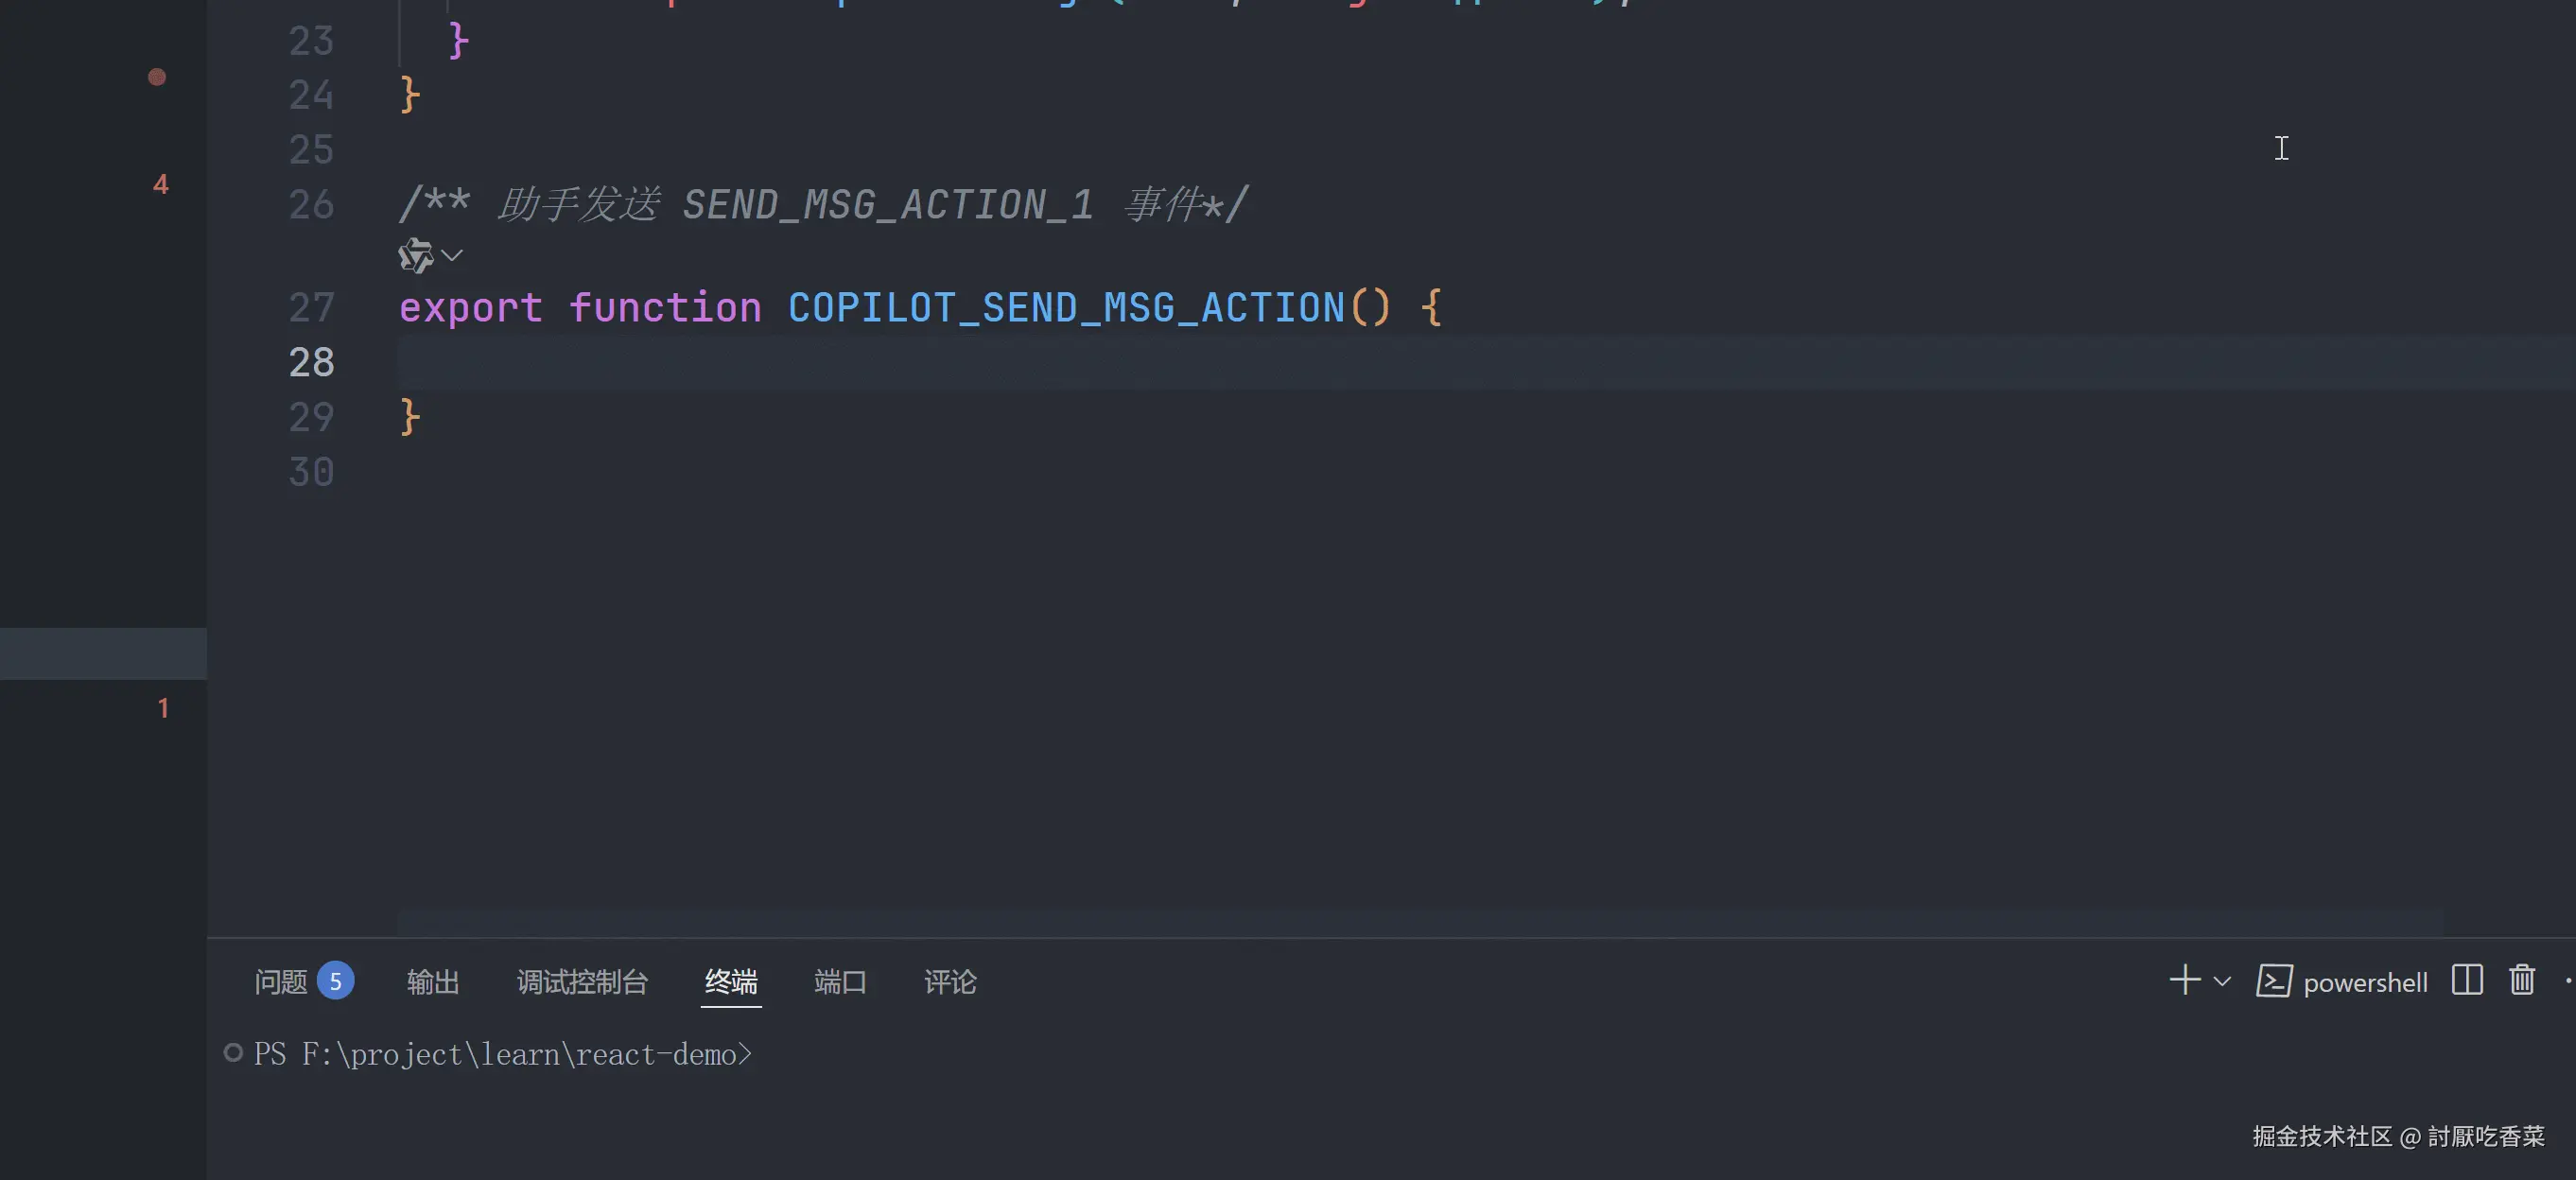2576x1180 pixels.
Task: Click the PowerShell shell icon next to powershell
Action: point(2276,981)
